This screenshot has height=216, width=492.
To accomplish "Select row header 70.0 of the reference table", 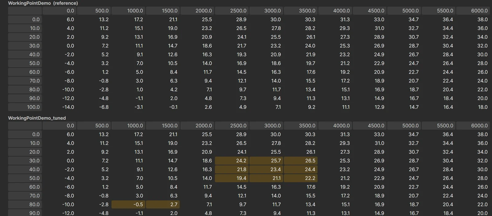I will tap(25, 81).
